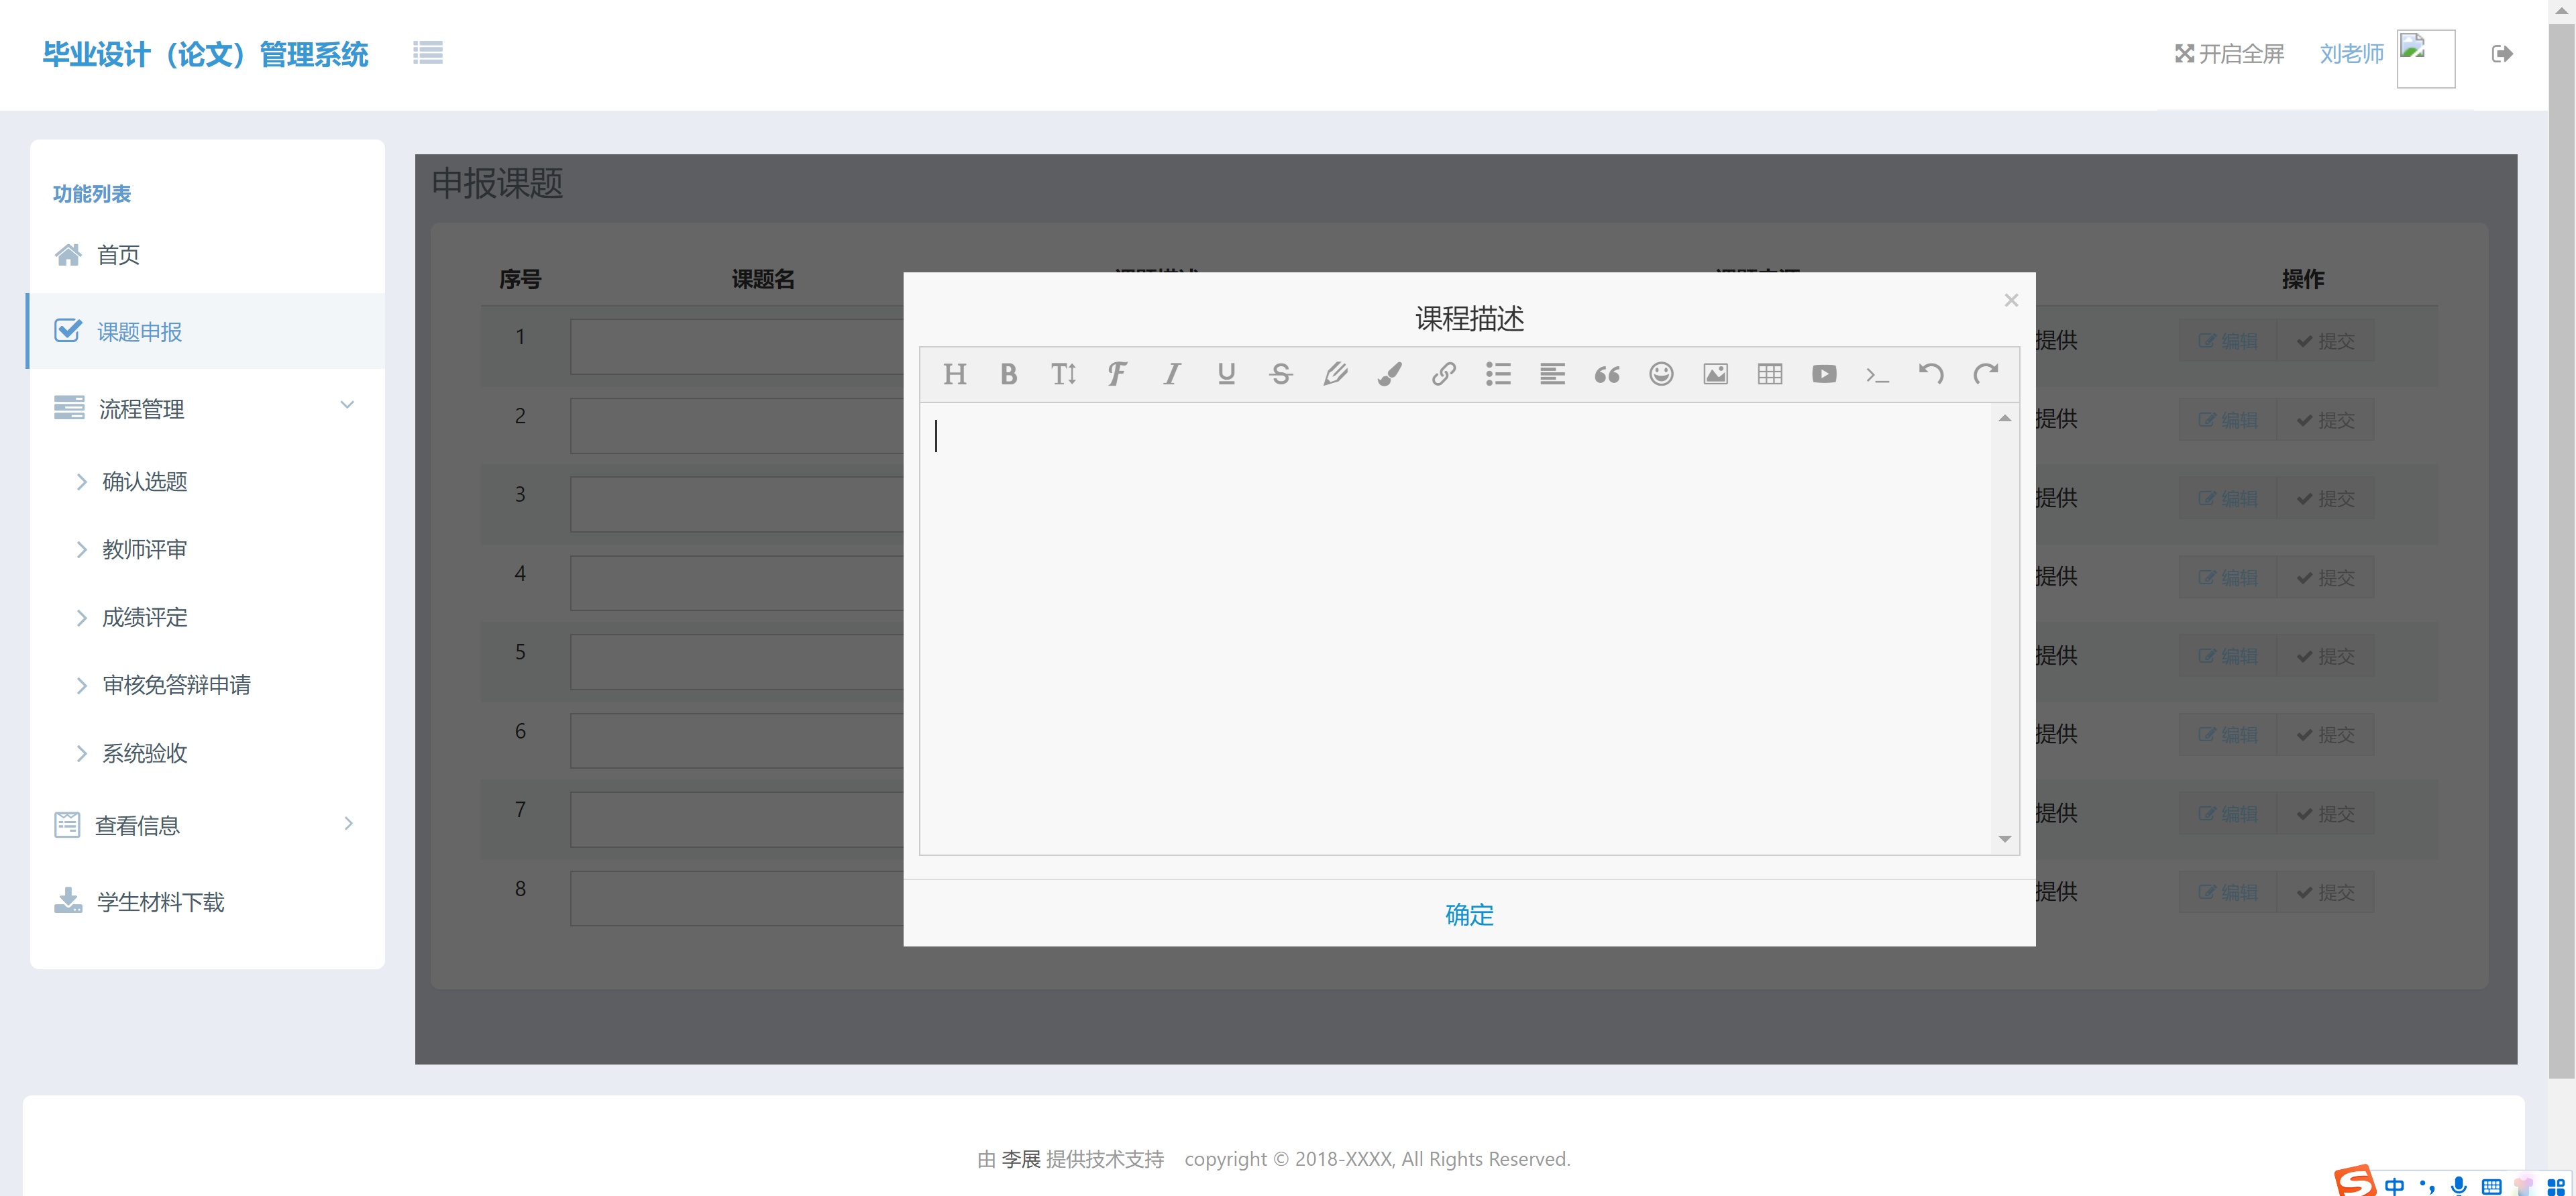
Task: Insert a table in the editor
Action: click(1769, 374)
